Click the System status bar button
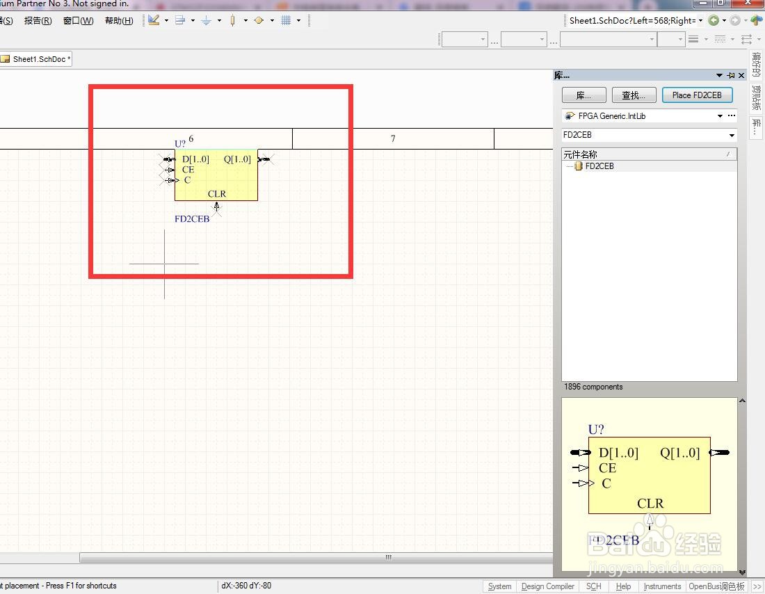 499,586
